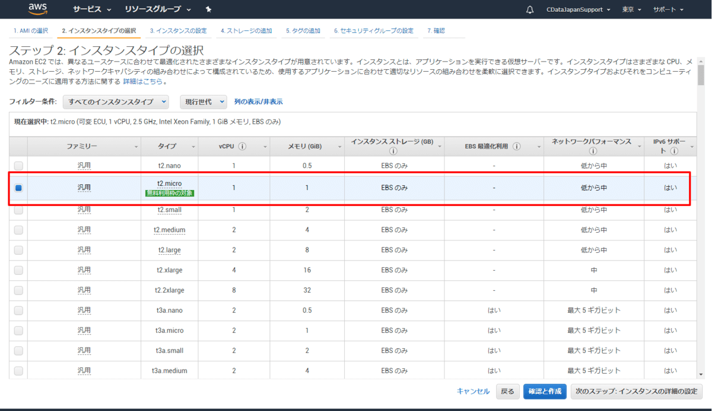Select the t3a.nano row checkbox

click(18, 310)
